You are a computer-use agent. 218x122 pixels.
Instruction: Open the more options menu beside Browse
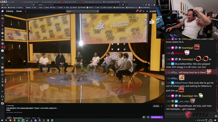[x=26, y=11]
